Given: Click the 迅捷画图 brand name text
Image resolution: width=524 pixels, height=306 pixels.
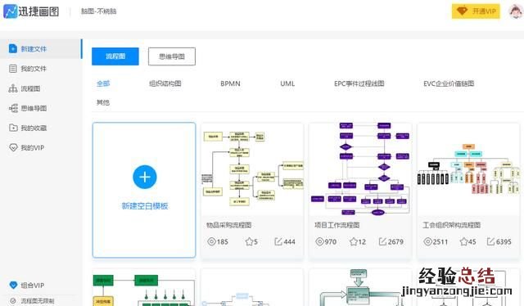Looking at the screenshot, I should coord(38,11).
